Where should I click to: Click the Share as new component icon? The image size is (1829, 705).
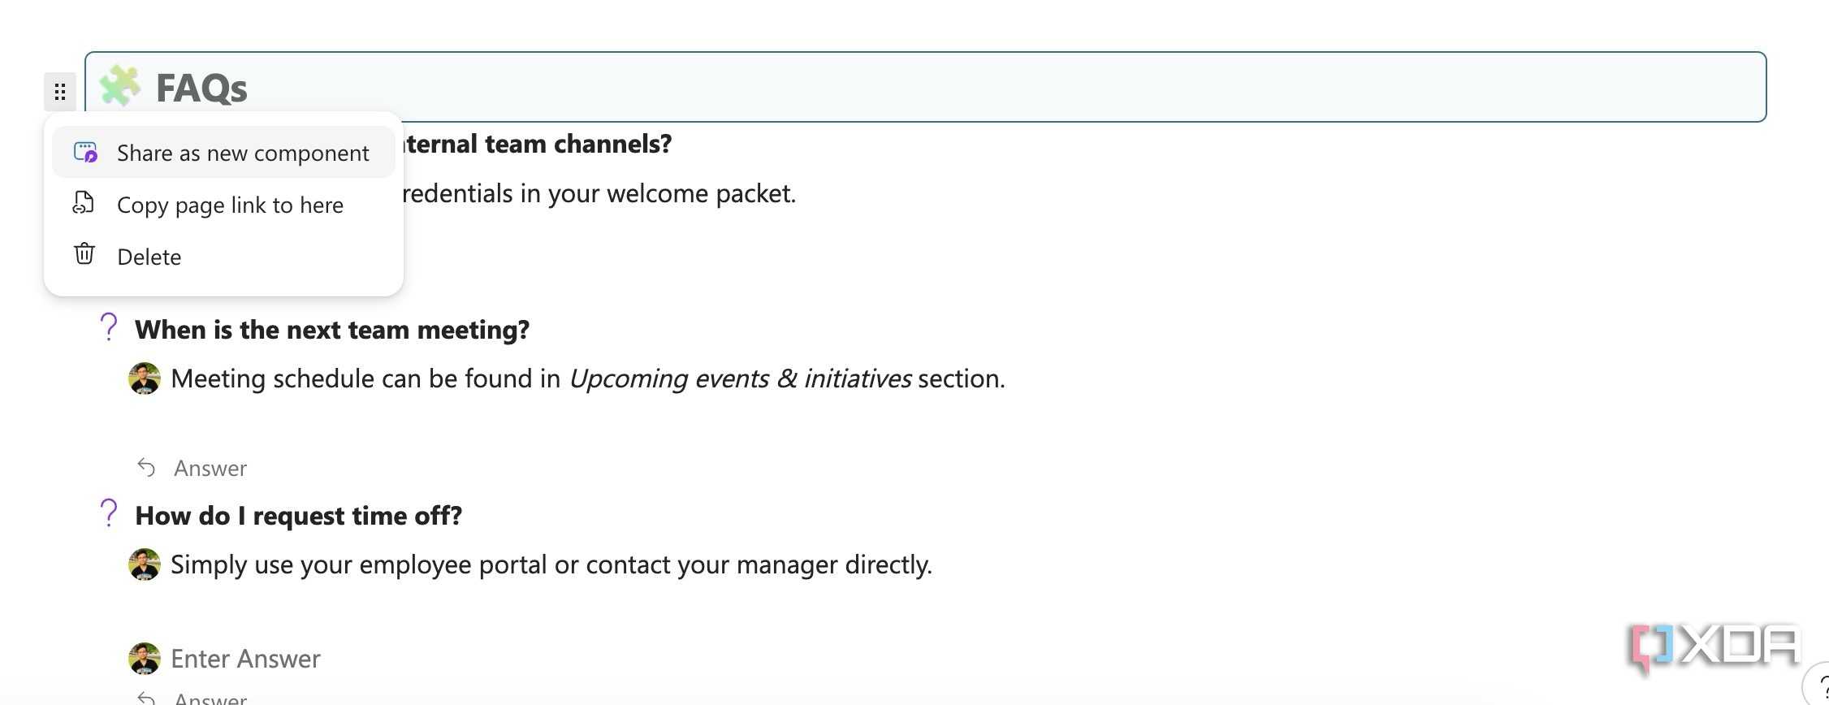85,152
